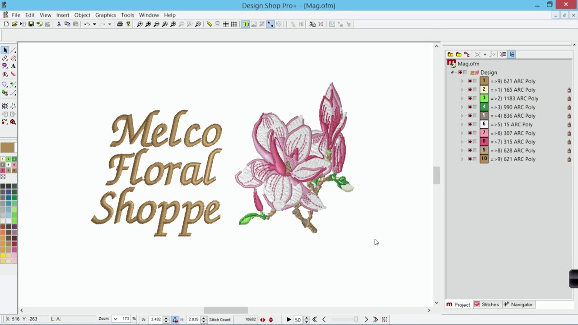Open the Tools menu

point(127,15)
